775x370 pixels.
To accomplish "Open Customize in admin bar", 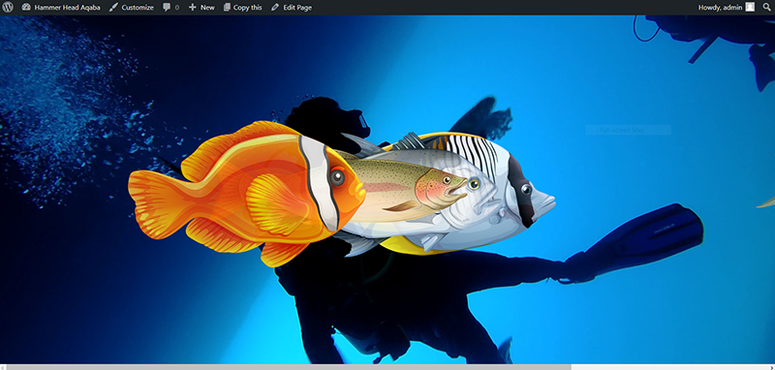I will point(132,8).
